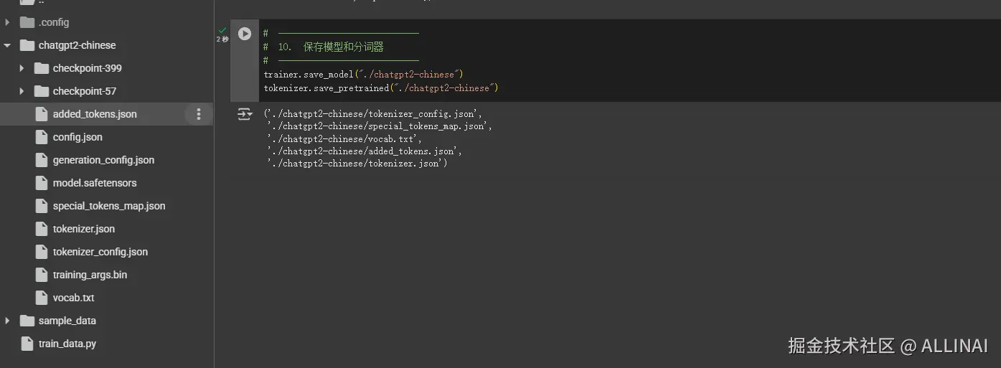
Task: Click output line added_tokens.json path
Action: (365, 151)
